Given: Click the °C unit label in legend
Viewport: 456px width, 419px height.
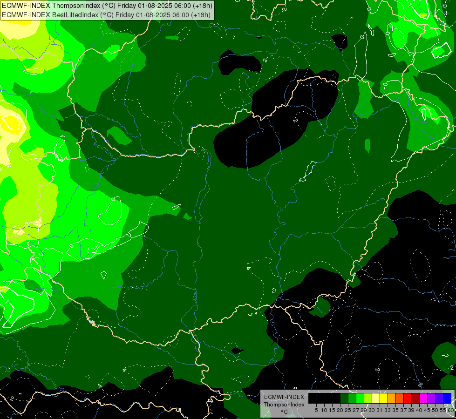Looking at the screenshot, I should tap(285, 412).
